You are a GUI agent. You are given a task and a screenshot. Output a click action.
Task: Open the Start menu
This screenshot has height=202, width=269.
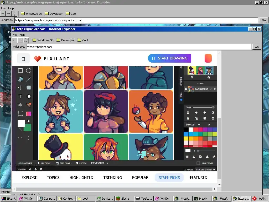point(9,199)
